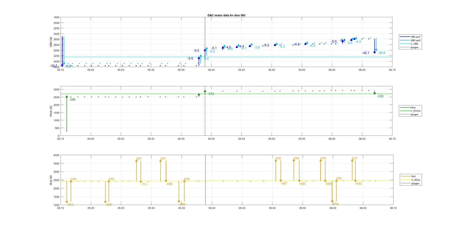Click the '06:10' tick under the VBD plot
This screenshot has height=230, width=466.
click(x=392, y=70)
